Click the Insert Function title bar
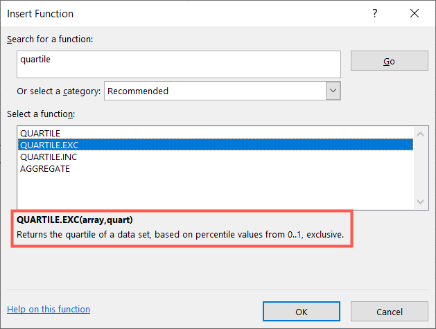This screenshot has width=436, height=329. click(x=173, y=13)
